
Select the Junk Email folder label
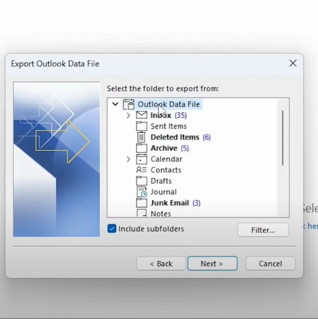pos(170,203)
